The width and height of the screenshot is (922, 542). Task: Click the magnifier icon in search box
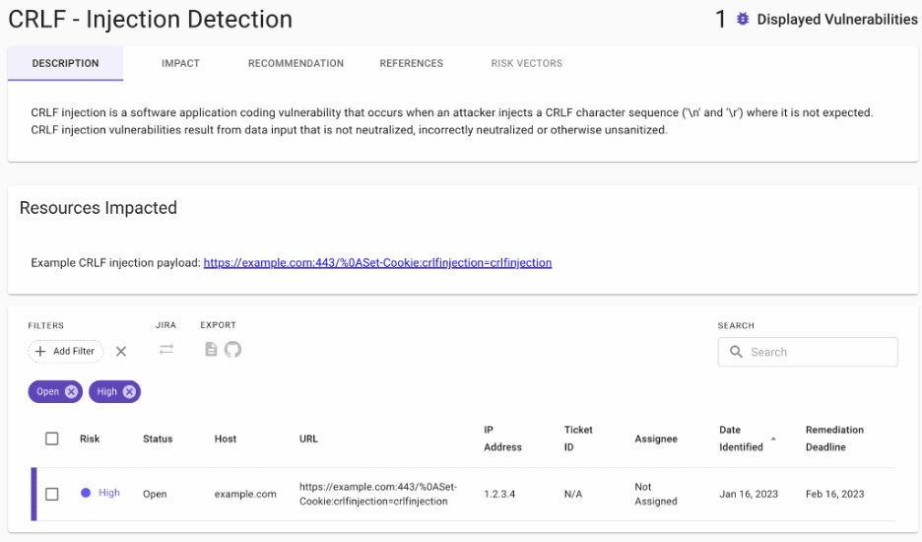coord(736,352)
